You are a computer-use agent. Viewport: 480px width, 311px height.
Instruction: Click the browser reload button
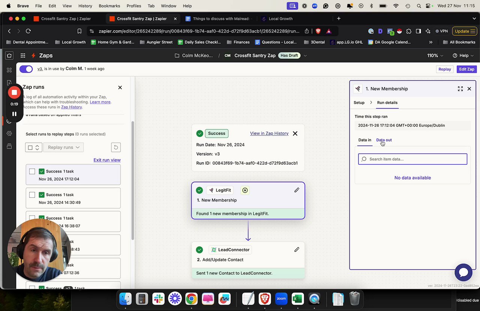coord(28,31)
